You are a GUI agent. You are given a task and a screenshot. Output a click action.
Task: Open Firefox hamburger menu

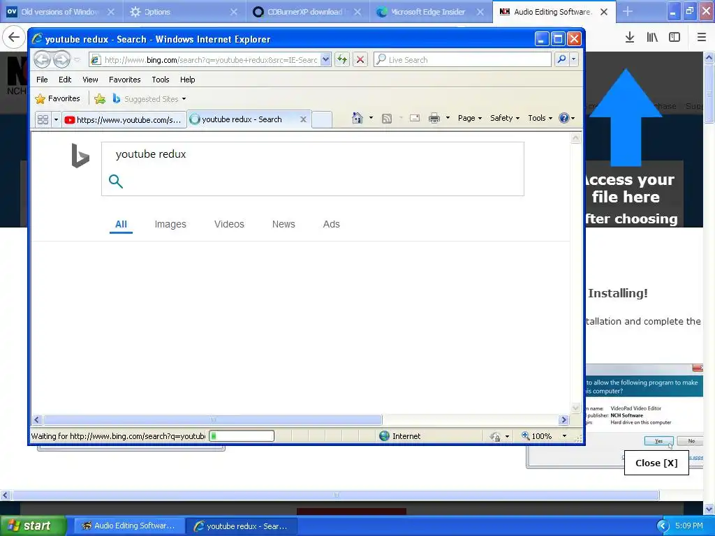point(702,38)
